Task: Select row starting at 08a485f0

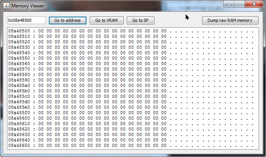Action: pyautogui.click(x=131, y=113)
